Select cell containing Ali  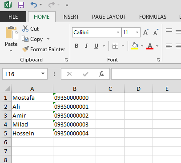tap(32, 106)
